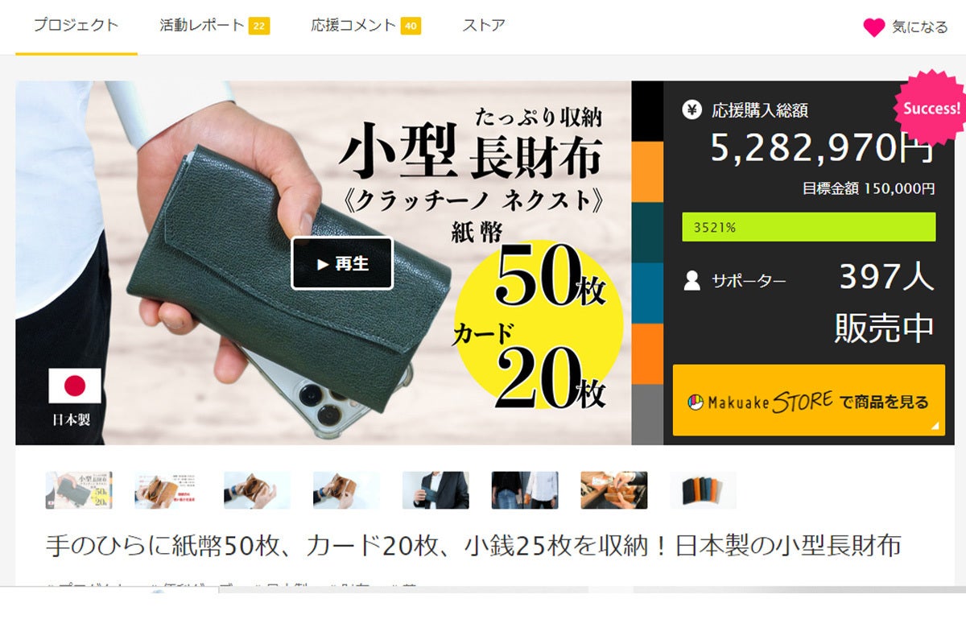Click the 3521% green progress bar
Screen dimensions: 966x644
coord(809,227)
